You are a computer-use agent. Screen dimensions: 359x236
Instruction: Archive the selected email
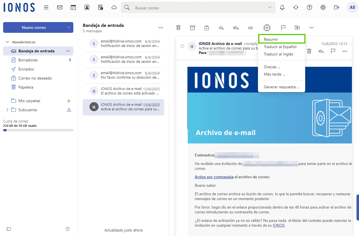coord(193,28)
